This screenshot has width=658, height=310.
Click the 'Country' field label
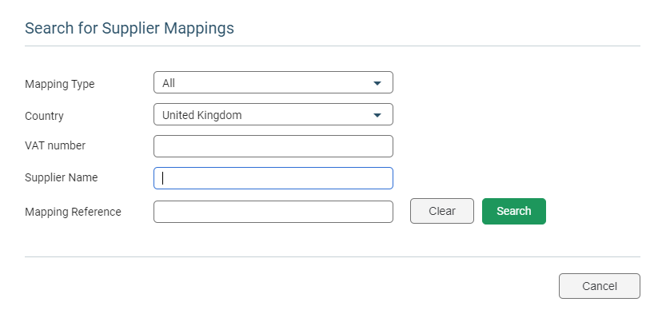[x=44, y=116]
